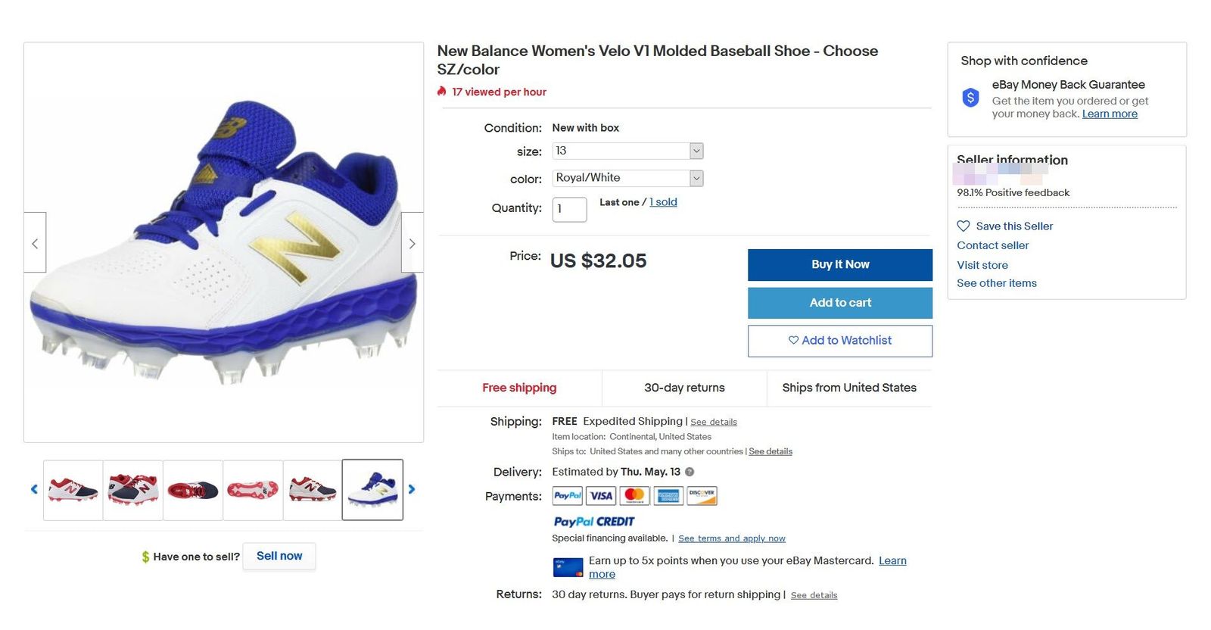Toggle the Save this Seller heart
Viewport: 1211px width, 630px height.
pos(964,226)
